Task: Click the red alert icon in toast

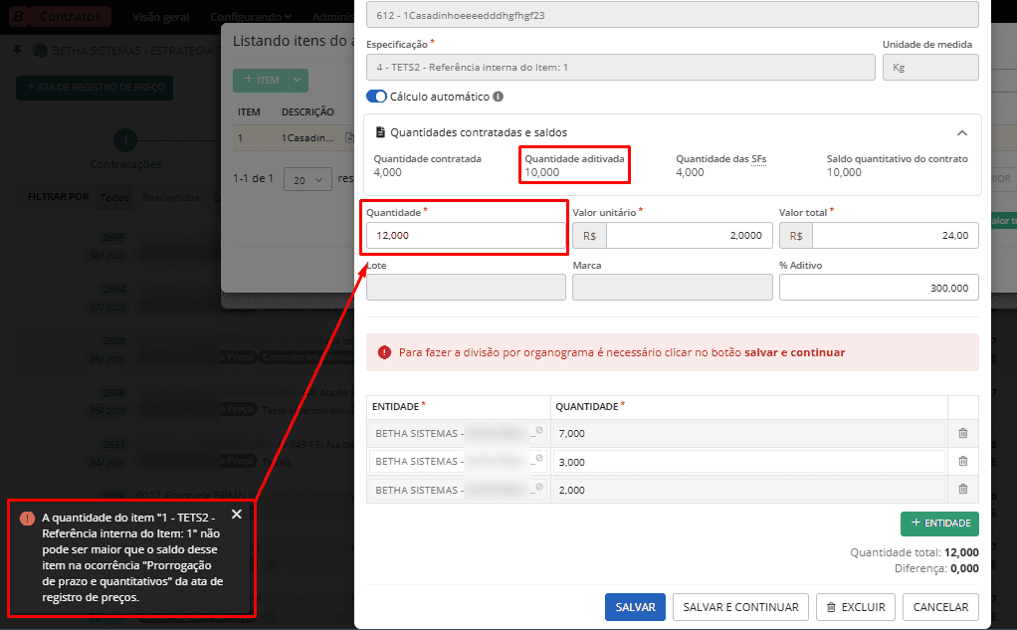Action: (27, 518)
